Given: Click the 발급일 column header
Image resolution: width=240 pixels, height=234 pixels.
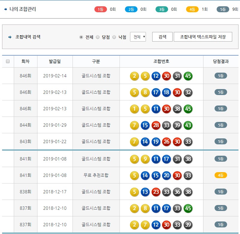Looking at the screenshot, I should click(55, 62).
